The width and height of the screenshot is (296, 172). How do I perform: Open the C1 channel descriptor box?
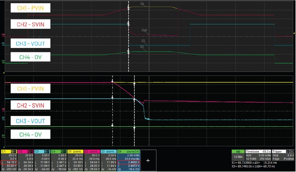point(9,160)
